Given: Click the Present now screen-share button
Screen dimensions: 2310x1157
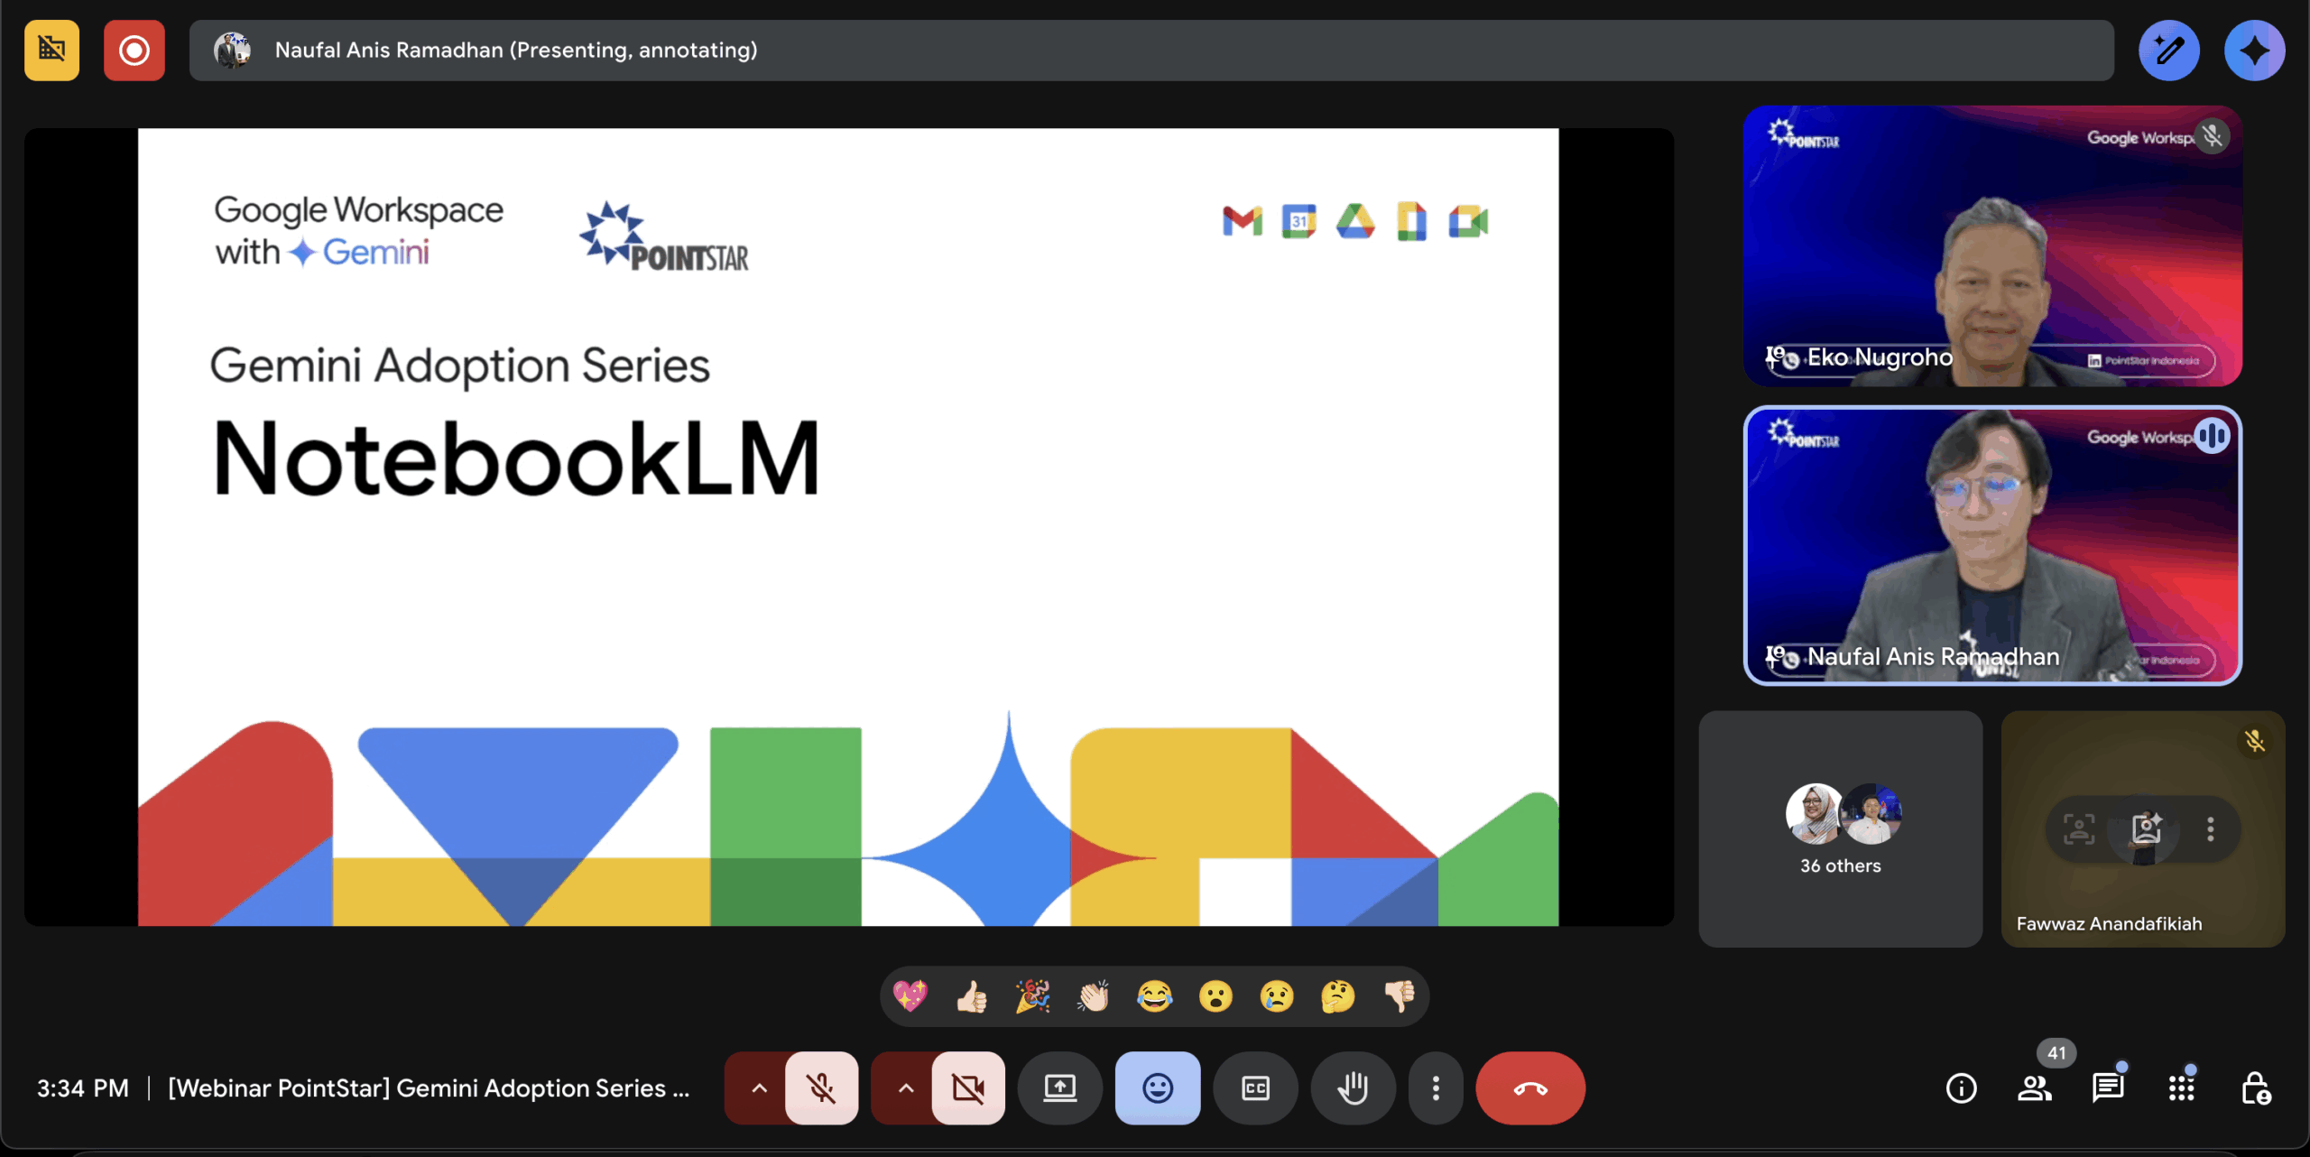Looking at the screenshot, I should [x=1060, y=1088].
